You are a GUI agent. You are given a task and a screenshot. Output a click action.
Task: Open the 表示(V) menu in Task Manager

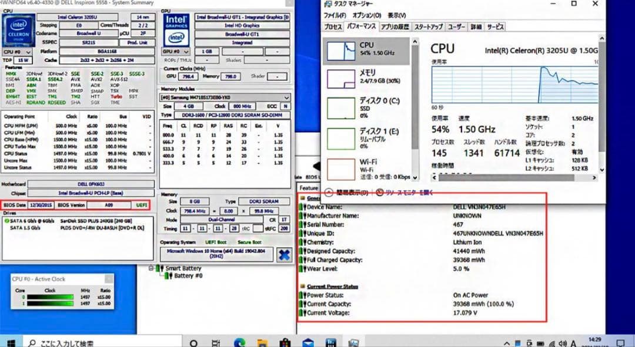point(396,15)
